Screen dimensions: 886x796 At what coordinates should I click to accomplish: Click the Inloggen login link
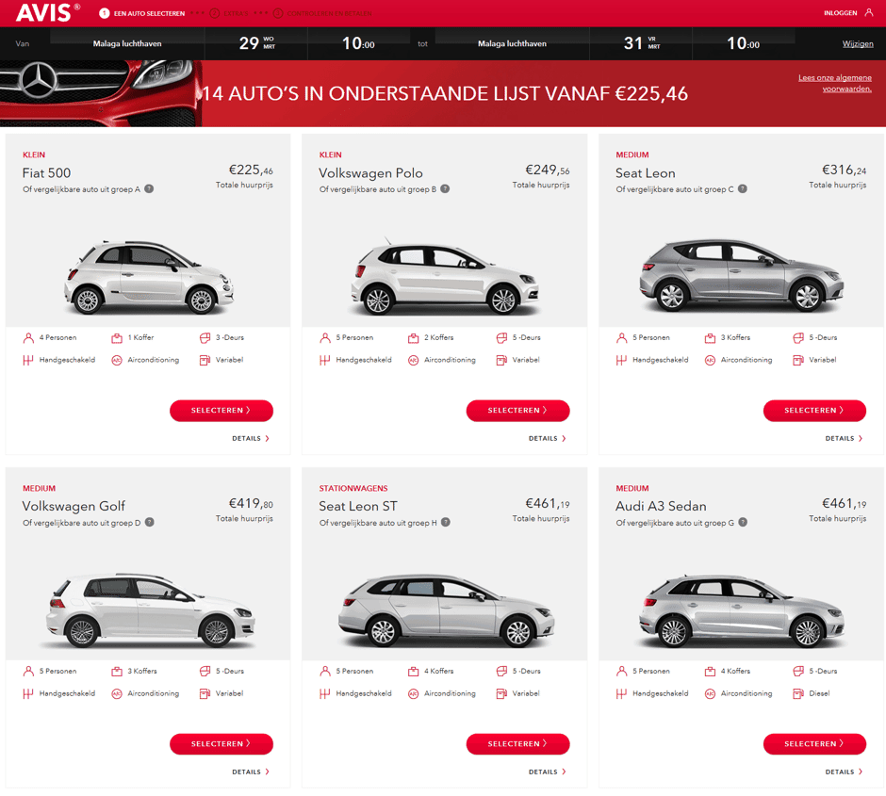pos(839,13)
